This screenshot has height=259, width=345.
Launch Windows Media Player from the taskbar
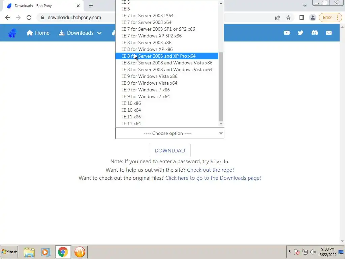click(46, 252)
